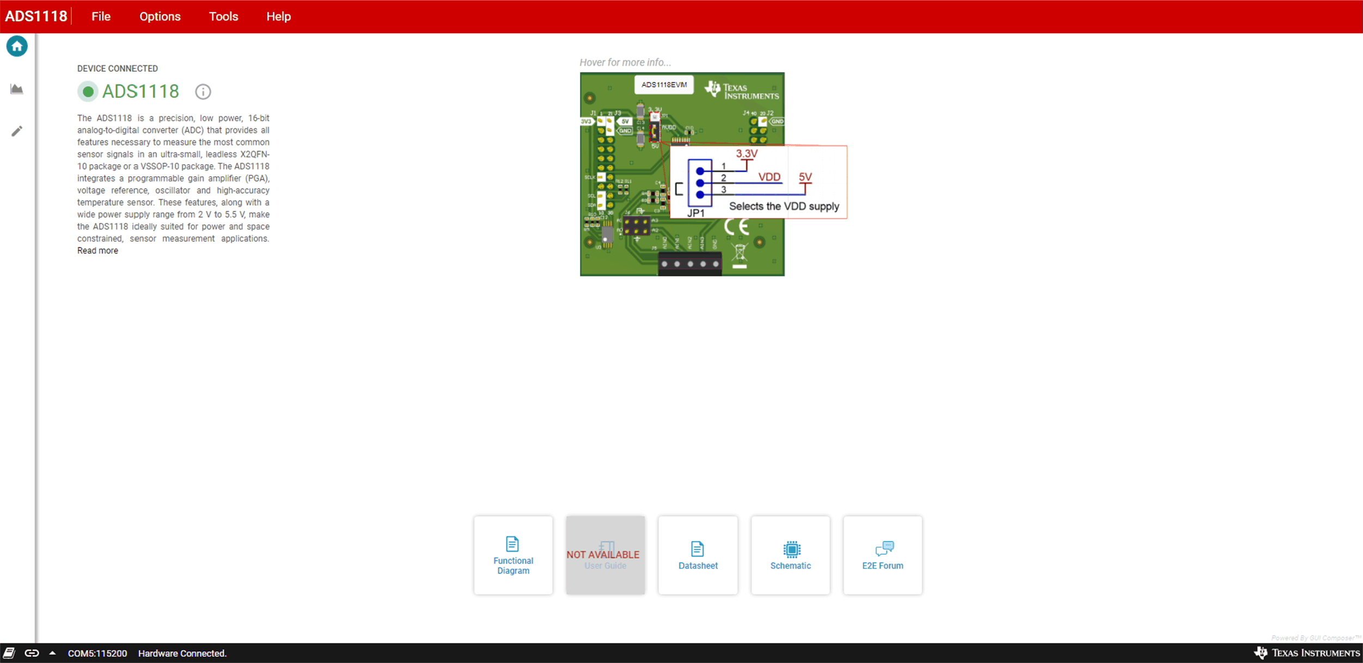Open the Datasheet document
Screen dimensions: 1363x663
tap(698, 555)
